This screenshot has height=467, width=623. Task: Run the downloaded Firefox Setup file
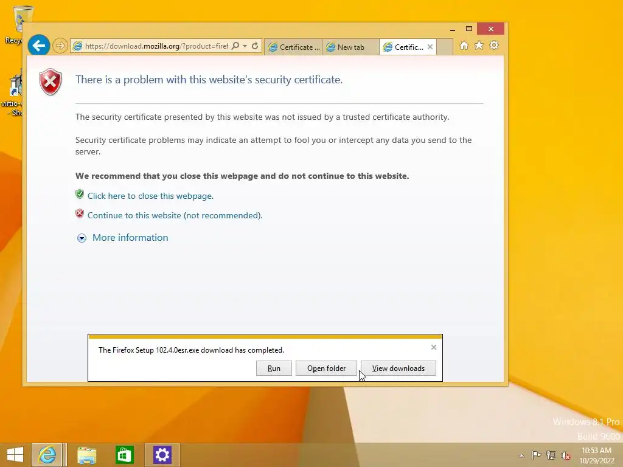click(x=274, y=368)
